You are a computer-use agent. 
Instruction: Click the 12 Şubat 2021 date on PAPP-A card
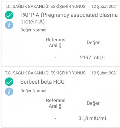pyautogui.click(x=105, y=7)
